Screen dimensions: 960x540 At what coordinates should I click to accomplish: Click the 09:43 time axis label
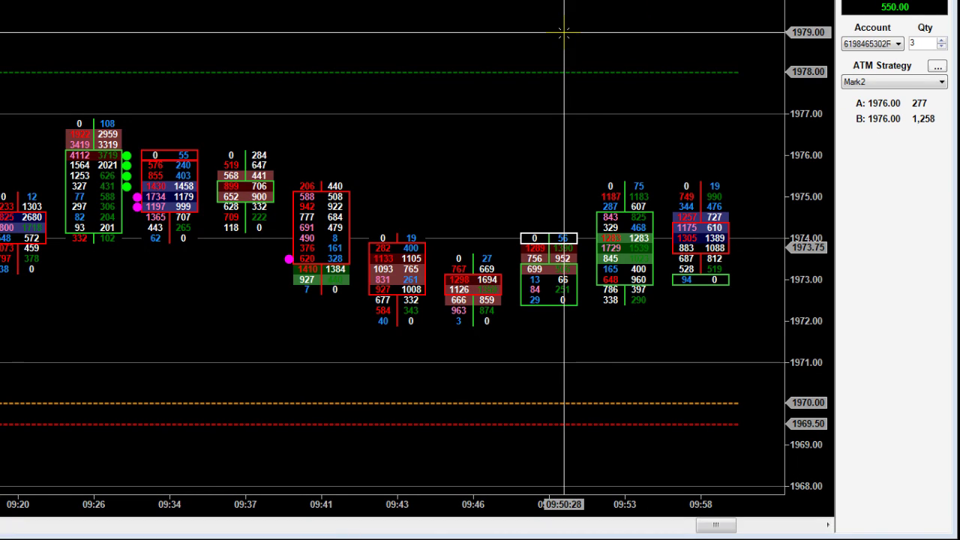coord(397,505)
